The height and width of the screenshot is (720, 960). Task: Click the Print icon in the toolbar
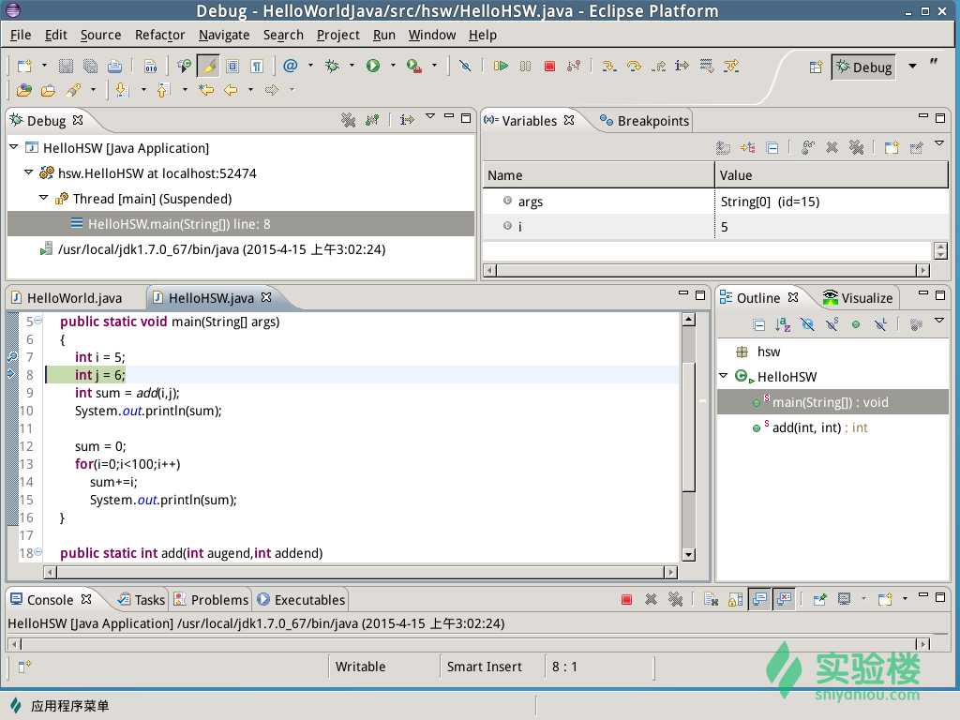(114, 67)
